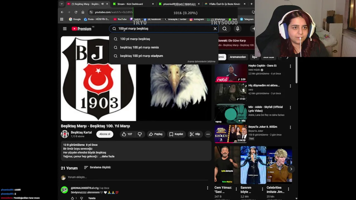Expand description with '...daha fazla'
The height and width of the screenshot is (200, 356).
[107, 156]
